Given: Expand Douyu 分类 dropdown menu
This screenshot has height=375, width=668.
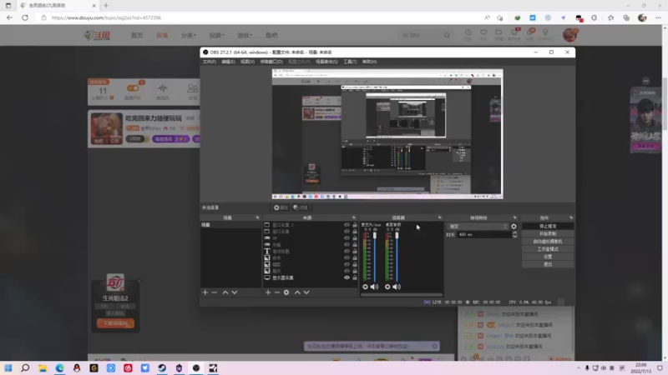Looking at the screenshot, I should click(x=189, y=35).
